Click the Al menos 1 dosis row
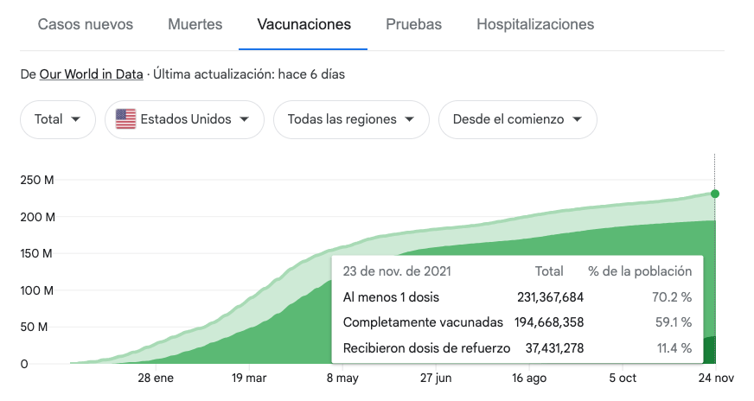Viewport: 754px width, 401px height. (x=516, y=297)
